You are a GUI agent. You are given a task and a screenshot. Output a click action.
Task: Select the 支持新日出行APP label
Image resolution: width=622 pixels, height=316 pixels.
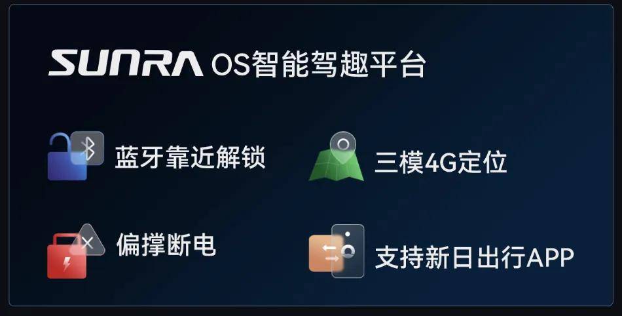tap(475, 258)
